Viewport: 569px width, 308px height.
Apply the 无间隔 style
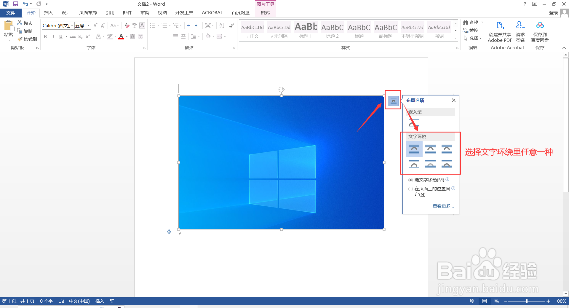[x=279, y=31]
